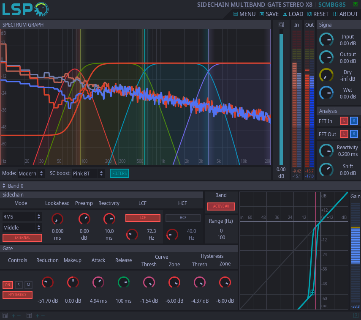
Task: Click the font scaling T icon
Action: point(29,316)
